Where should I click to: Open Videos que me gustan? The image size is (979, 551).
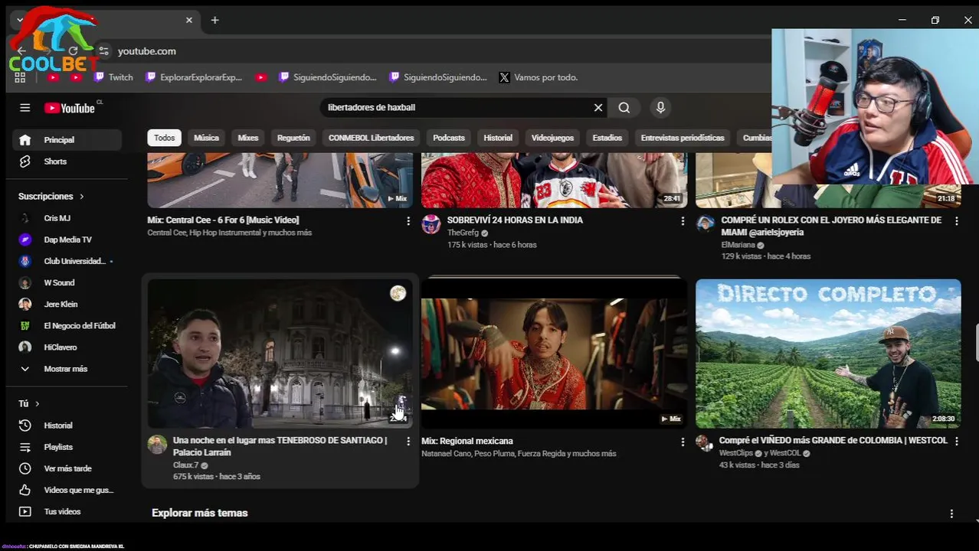[67, 490]
